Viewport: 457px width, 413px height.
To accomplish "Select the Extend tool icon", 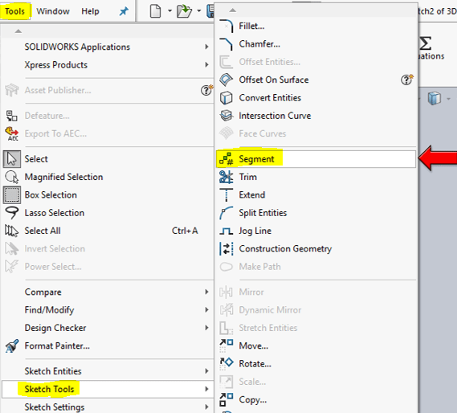I will coord(226,194).
